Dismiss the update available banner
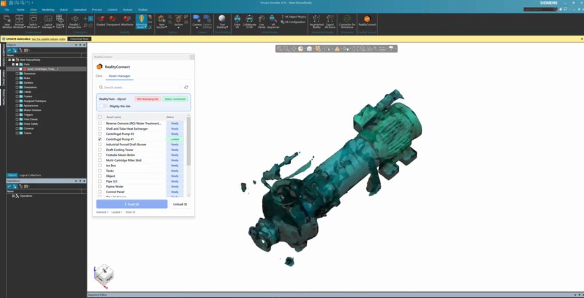 pos(582,39)
